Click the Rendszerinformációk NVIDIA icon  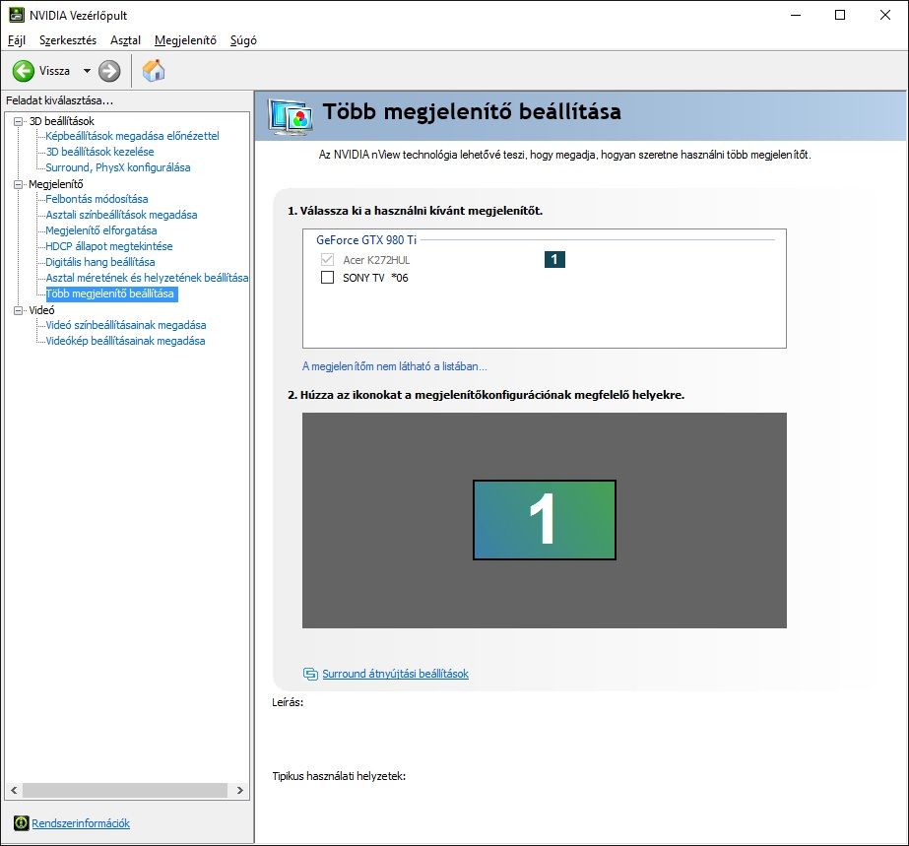[22, 822]
